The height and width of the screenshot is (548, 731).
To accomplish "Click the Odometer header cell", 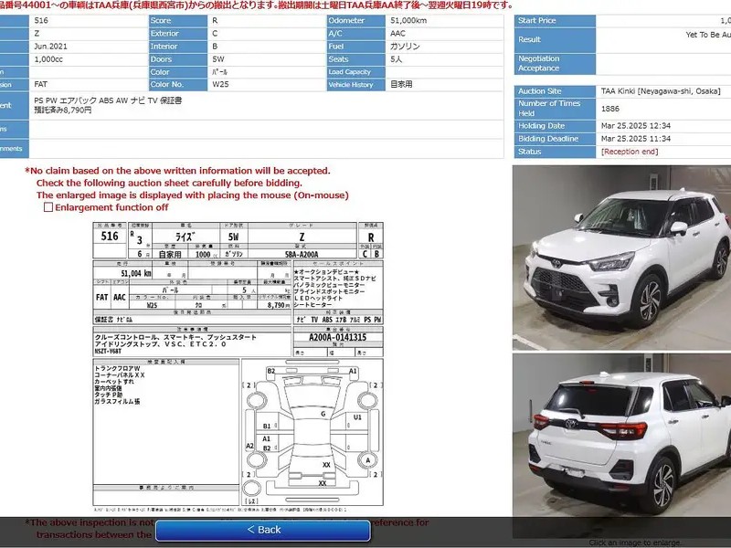I will pyautogui.click(x=355, y=20).
